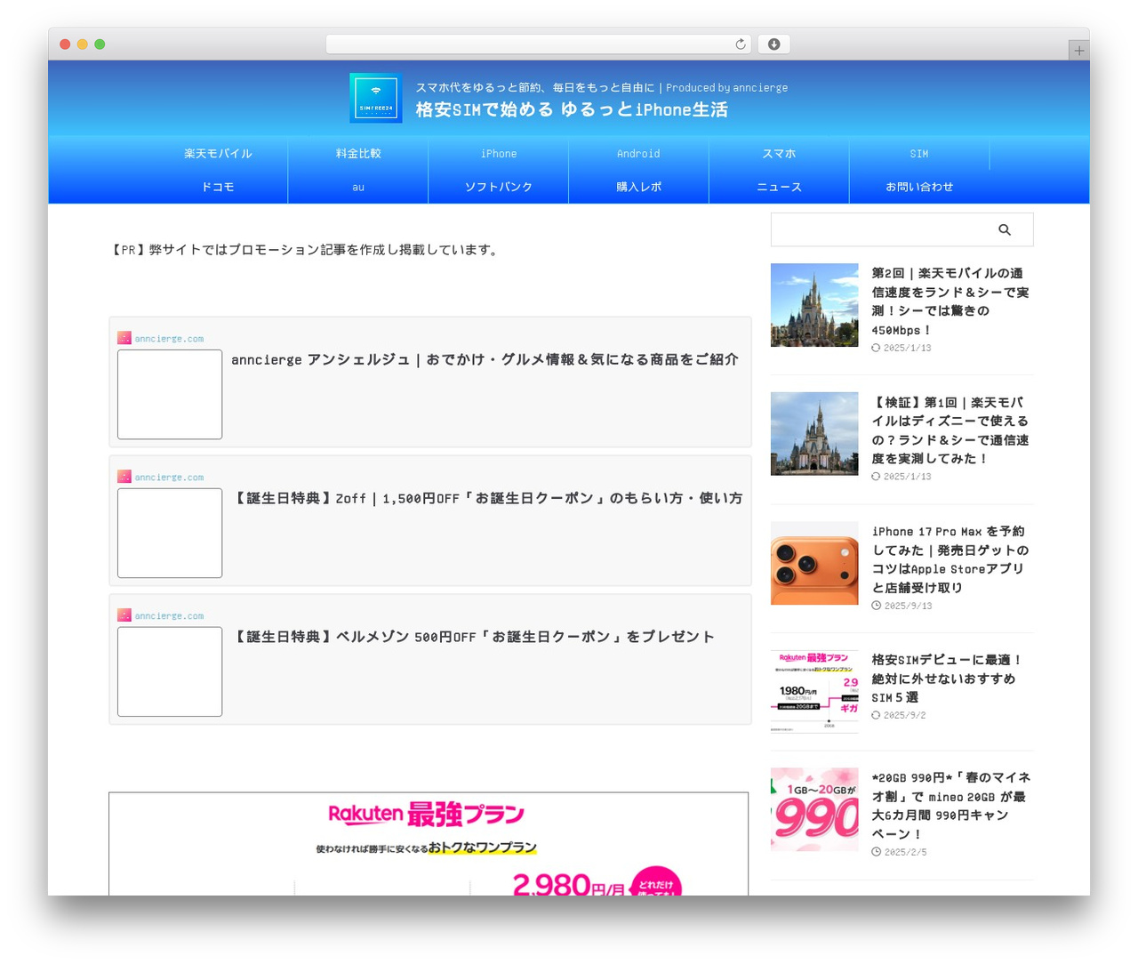This screenshot has height=964, width=1138.
Task: Open 第2回 楽天モバイル speed test article
Action: point(950,301)
